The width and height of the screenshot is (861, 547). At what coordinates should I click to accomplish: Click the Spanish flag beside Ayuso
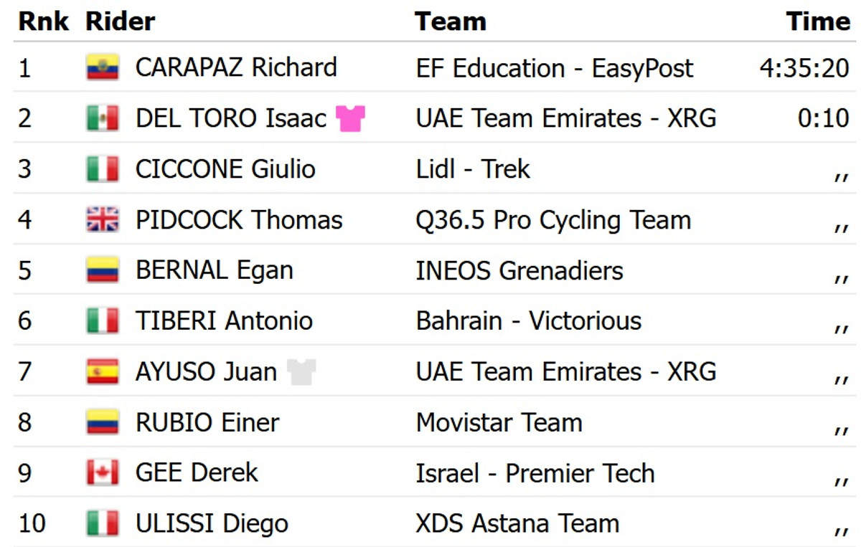click(103, 372)
